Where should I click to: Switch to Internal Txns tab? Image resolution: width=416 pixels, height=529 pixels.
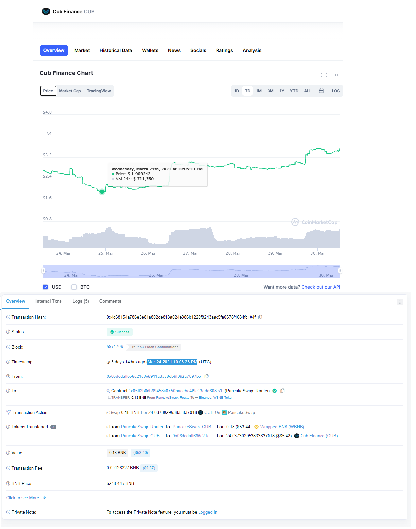48,301
